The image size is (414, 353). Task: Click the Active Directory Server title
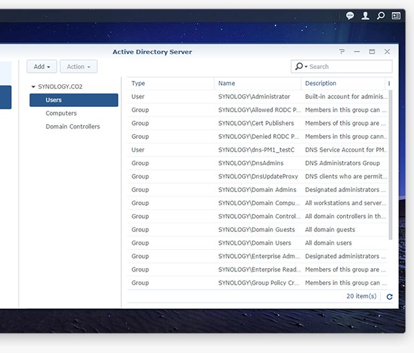tap(152, 52)
